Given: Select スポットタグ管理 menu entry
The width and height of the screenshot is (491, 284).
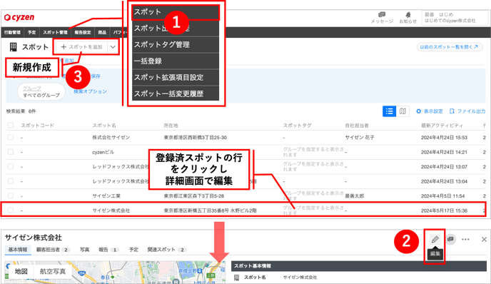Looking at the screenshot, I should pyautogui.click(x=176, y=45).
